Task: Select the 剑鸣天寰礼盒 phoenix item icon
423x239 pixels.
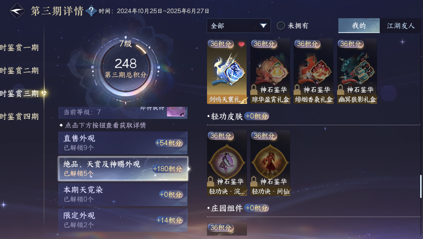Action: 227,71
